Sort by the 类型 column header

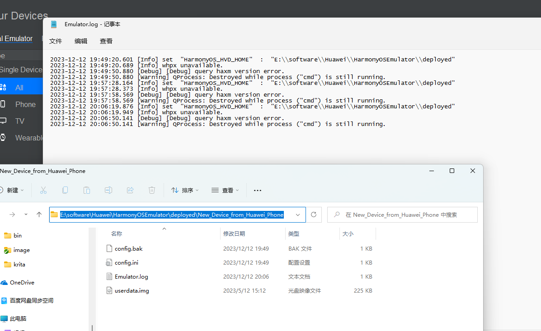[294, 234]
